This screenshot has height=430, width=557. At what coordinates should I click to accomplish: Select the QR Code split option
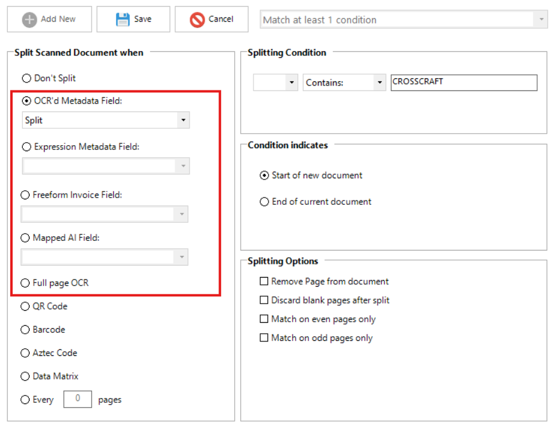[x=26, y=307]
